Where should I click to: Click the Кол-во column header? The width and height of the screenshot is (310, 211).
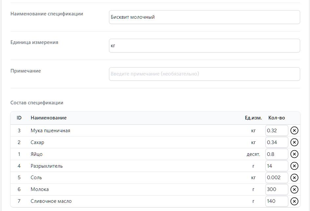point(277,118)
